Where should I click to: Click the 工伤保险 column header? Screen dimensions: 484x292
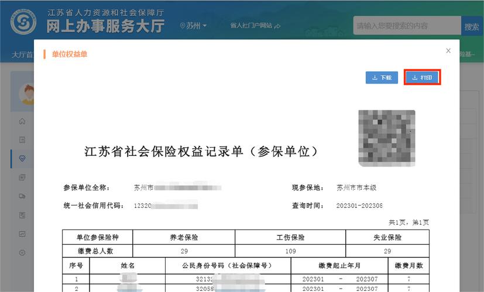(x=290, y=237)
